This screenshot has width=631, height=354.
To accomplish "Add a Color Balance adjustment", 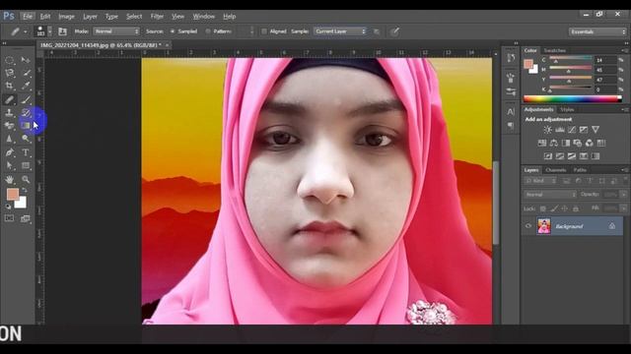I will (x=554, y=143).
